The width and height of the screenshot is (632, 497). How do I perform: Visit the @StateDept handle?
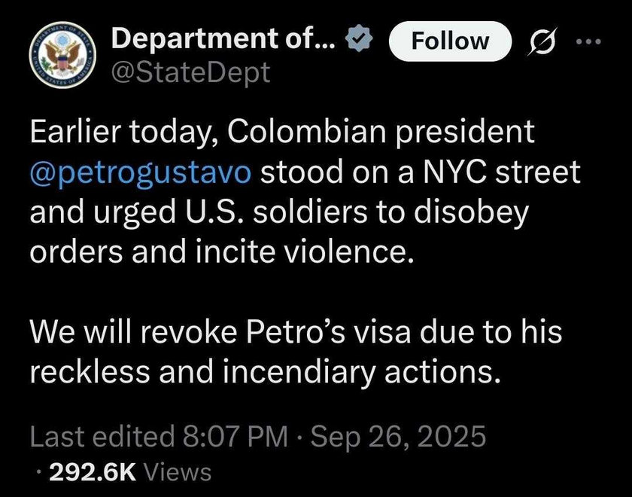[x=190, y=72]
